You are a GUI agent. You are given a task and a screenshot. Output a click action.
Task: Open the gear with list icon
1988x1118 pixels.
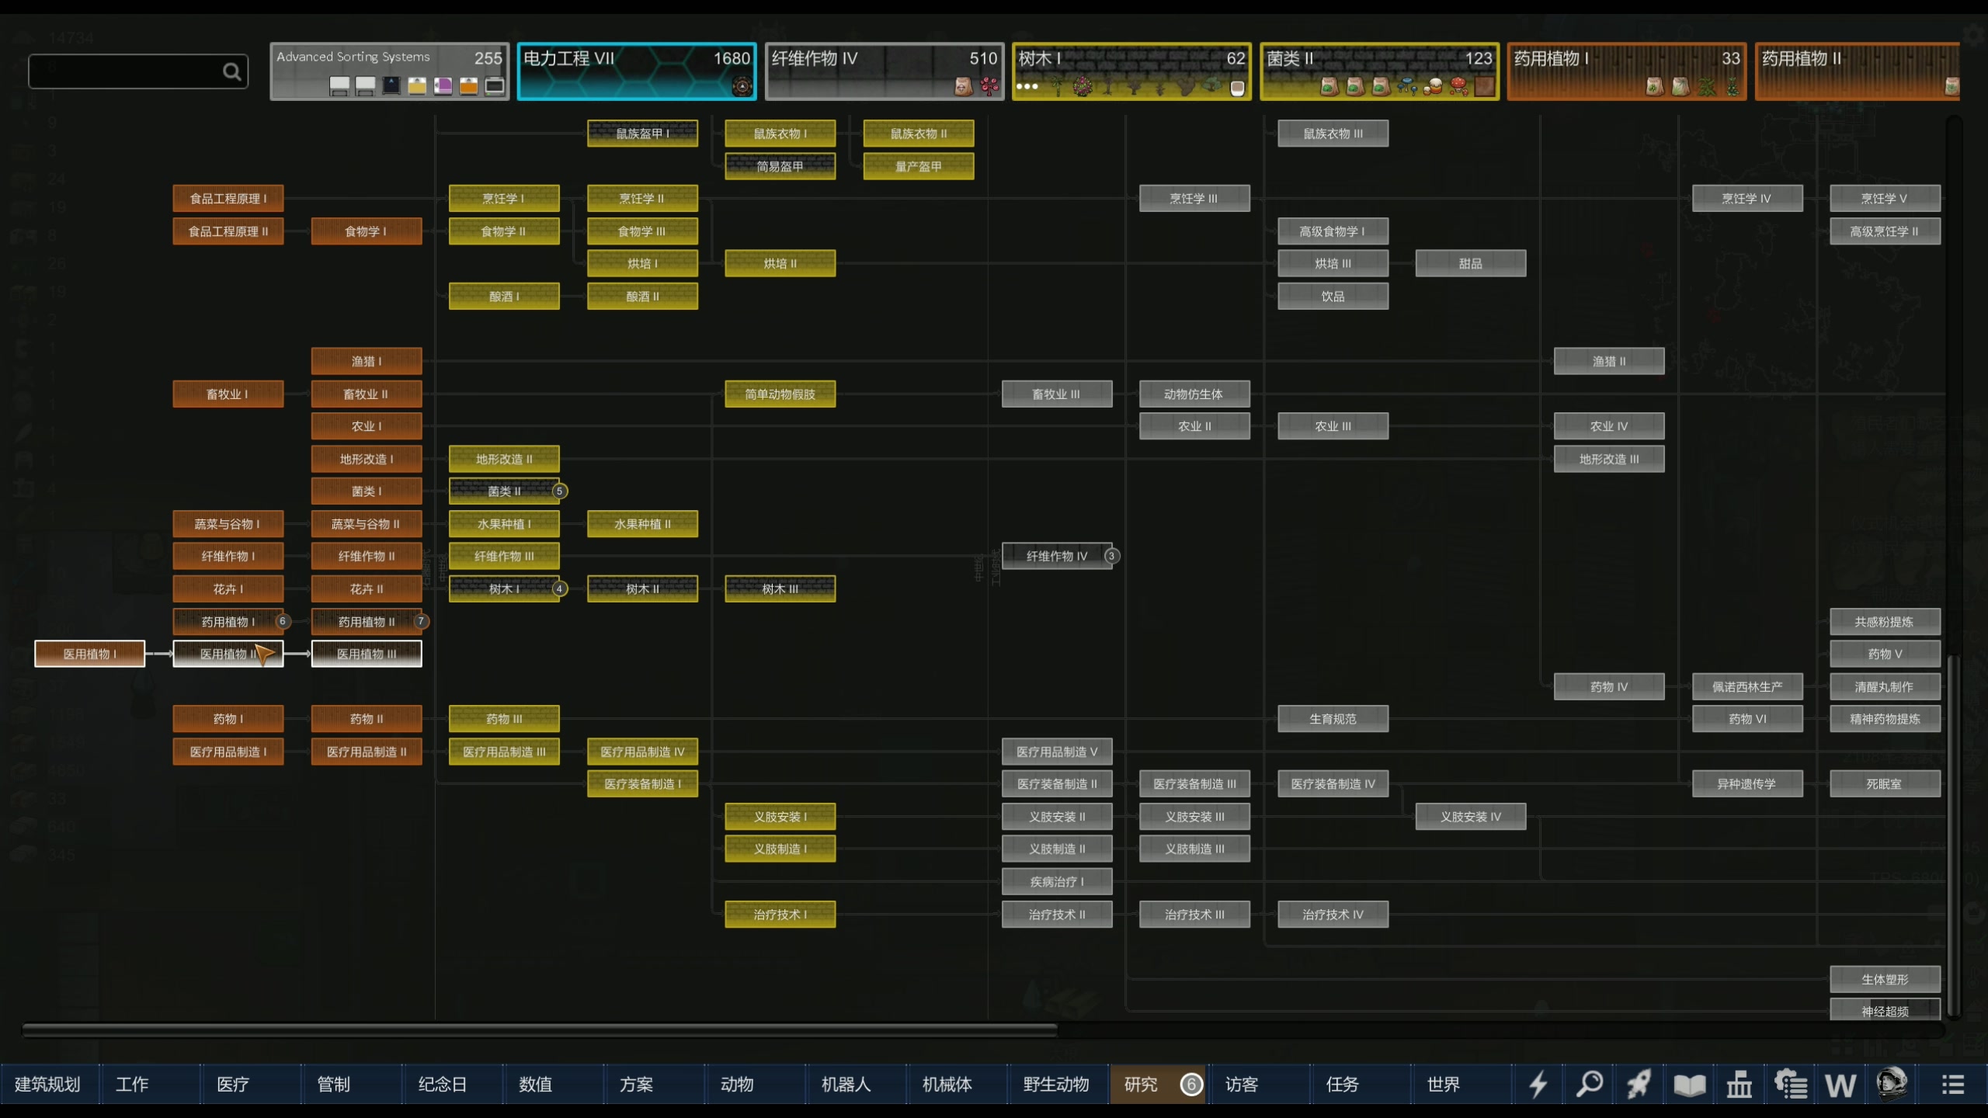click(1791, 1084)
